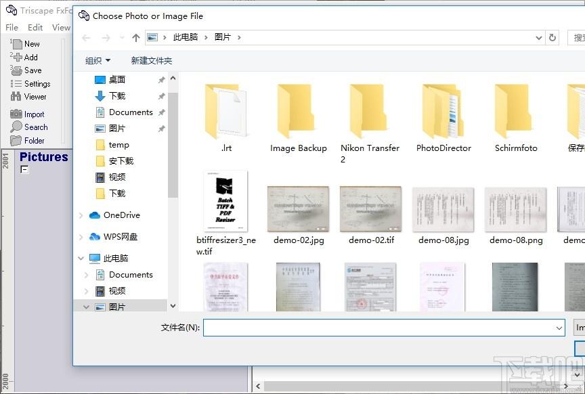Collapse the Pictures album minus box

click(x=24, y=170)
